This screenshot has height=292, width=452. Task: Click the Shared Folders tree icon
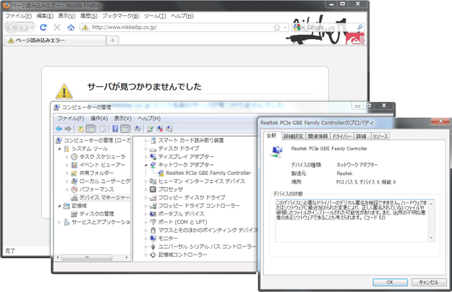[x=74, y=173]
